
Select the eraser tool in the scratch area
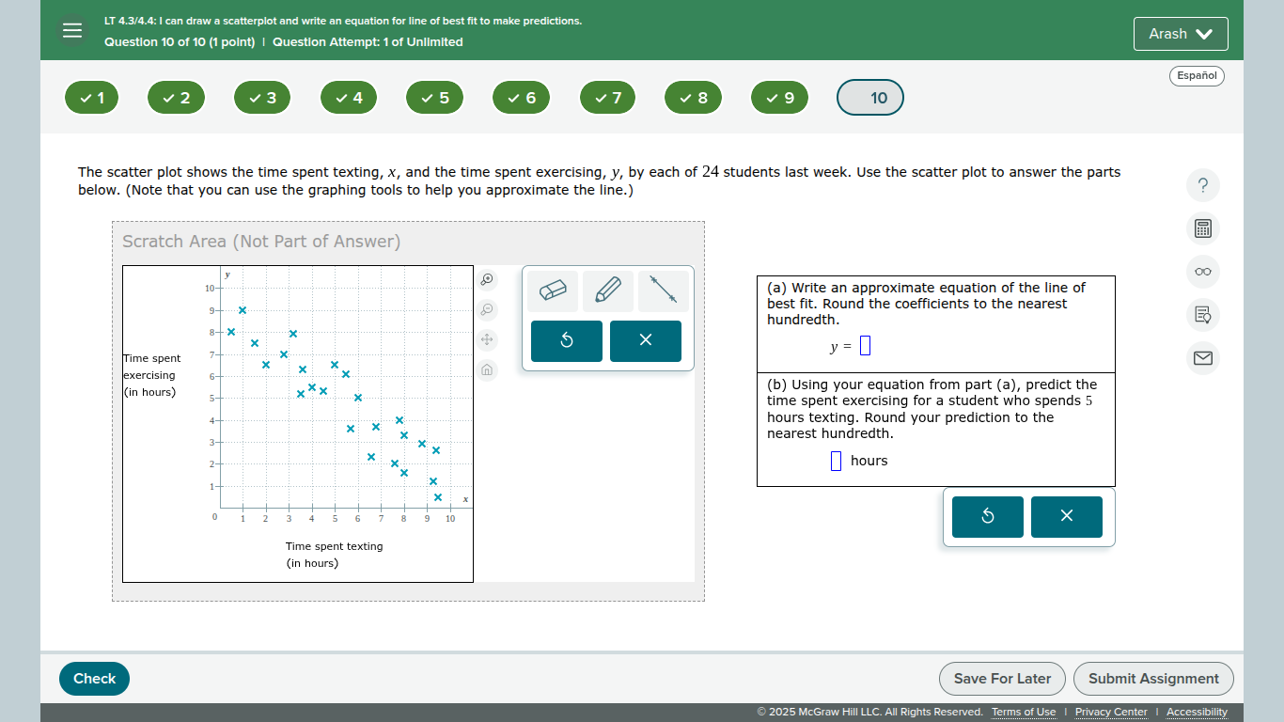click(553, 290)
